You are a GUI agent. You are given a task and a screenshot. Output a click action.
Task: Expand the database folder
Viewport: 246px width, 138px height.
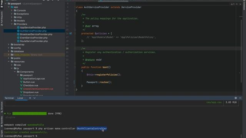tap(9, 51)
